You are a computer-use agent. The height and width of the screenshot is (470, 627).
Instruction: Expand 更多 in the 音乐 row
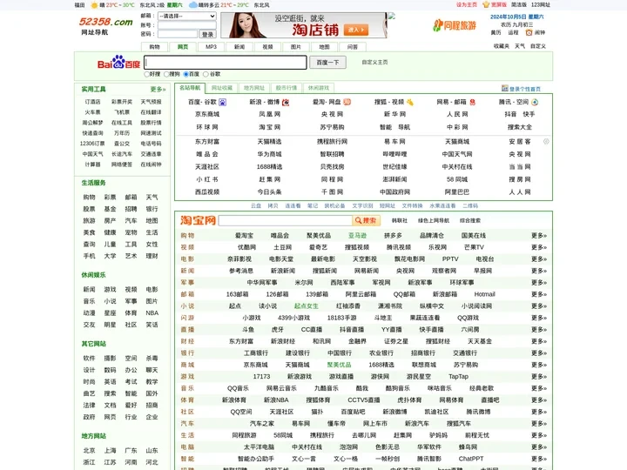(x=539, y=388)
